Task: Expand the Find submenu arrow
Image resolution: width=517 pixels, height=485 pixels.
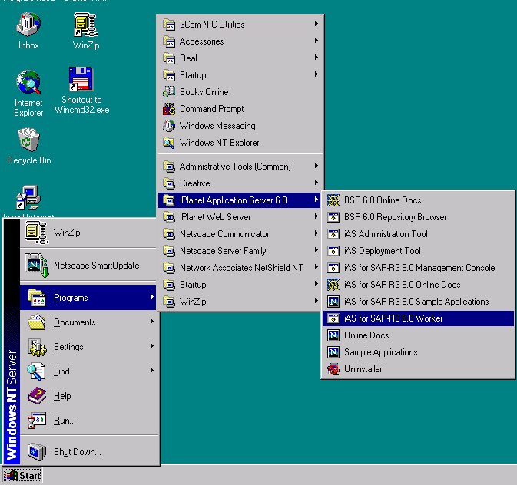Action: coord(151,371)
